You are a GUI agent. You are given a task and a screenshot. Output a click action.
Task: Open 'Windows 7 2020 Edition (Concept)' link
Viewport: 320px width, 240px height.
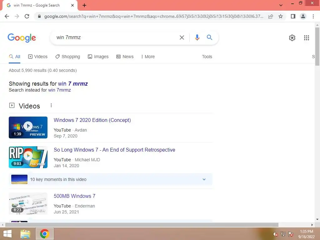point(92,120)
